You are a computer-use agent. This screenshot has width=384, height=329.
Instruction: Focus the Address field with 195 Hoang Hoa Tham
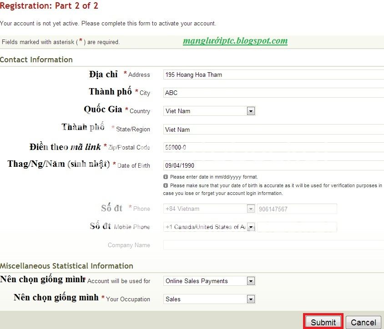click(x=273, y=75)
